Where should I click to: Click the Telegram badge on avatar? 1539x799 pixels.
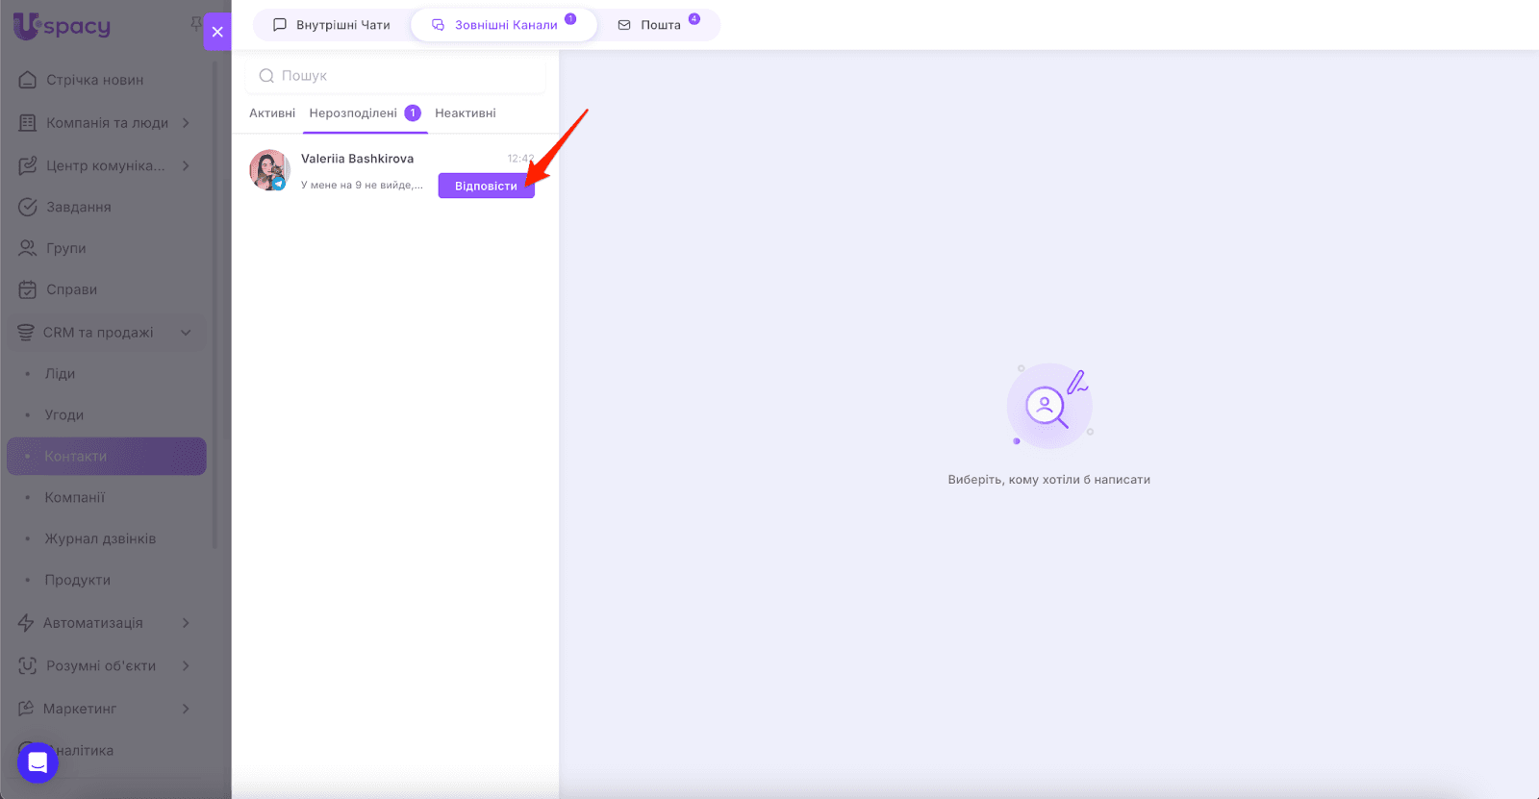click(279, 183)
